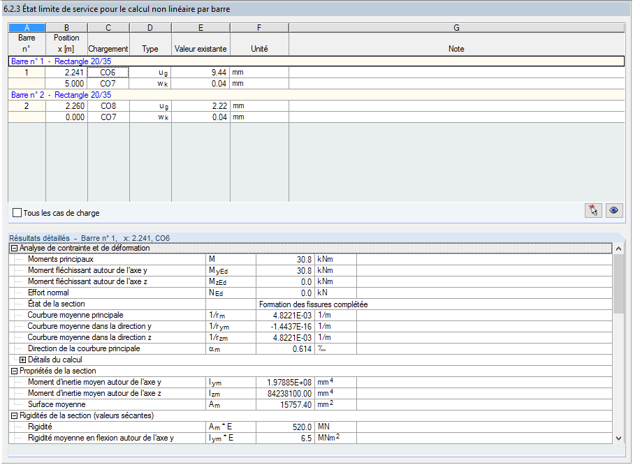This screenshot has height=465, width=633.
Task: Toggle the eye view-mode button
Action: (x=614, y=211)
